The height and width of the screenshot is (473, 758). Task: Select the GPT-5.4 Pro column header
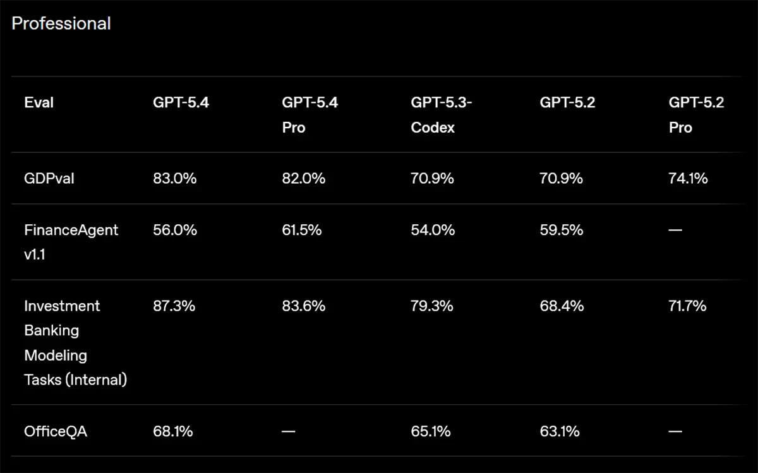(x=310, y=115)
